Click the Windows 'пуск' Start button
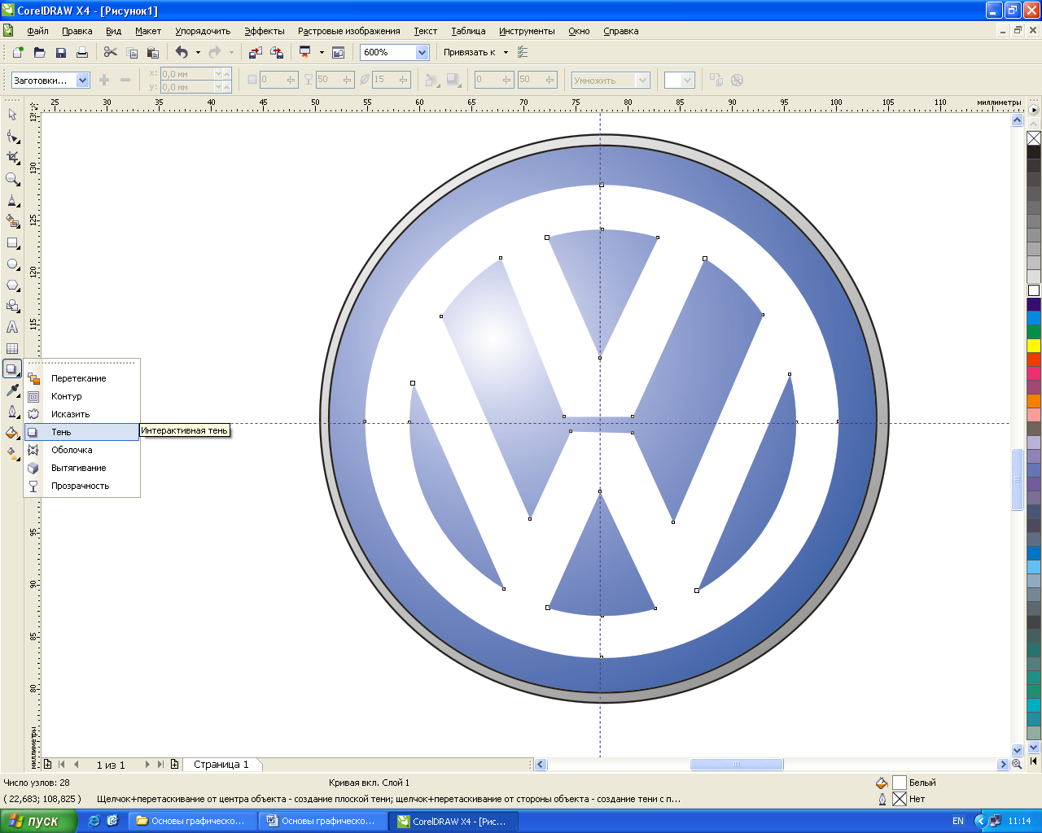Image resolution: width=1042 pixels, height=833 pixels. coord(38,821)
